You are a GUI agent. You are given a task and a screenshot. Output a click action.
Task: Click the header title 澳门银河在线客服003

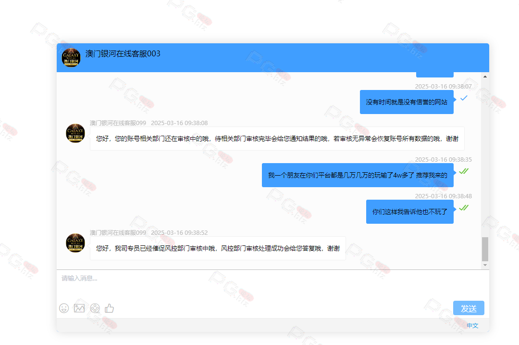[x=123, y=54]
